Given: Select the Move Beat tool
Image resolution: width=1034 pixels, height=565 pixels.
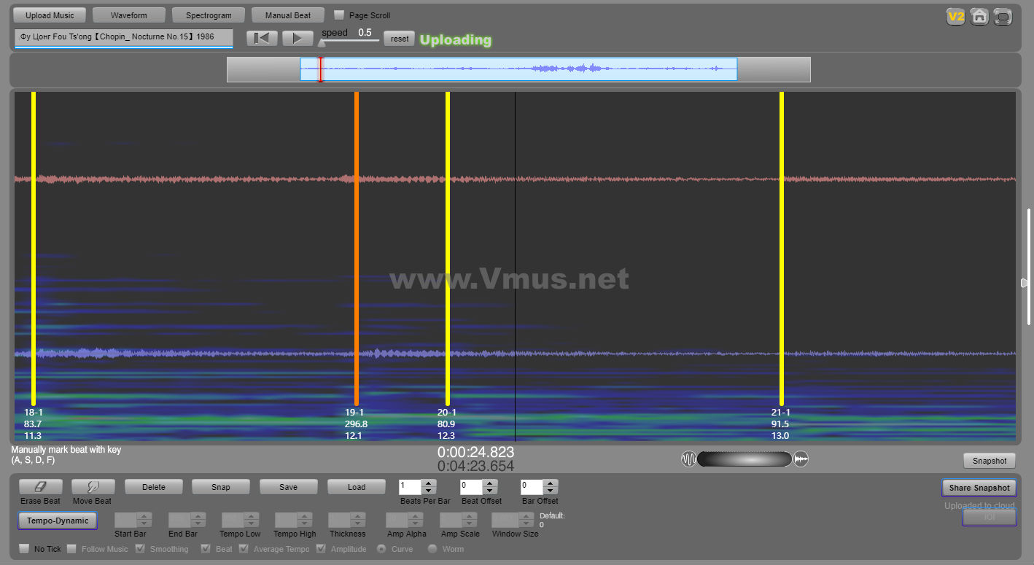Looking at the screenshot, I should click(x=92, y=487).
